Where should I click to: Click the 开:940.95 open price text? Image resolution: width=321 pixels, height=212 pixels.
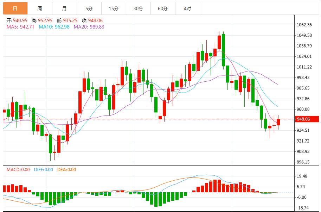click(17, 20)
